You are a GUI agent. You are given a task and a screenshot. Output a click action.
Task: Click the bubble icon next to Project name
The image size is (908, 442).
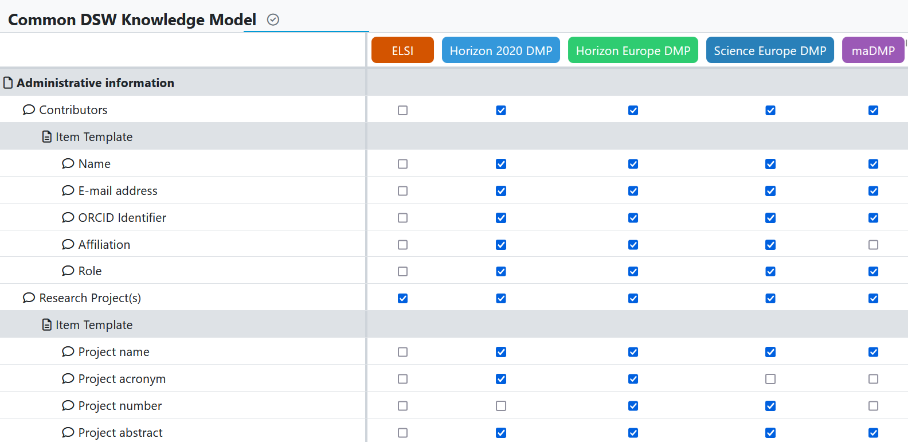tap(68, 351)
